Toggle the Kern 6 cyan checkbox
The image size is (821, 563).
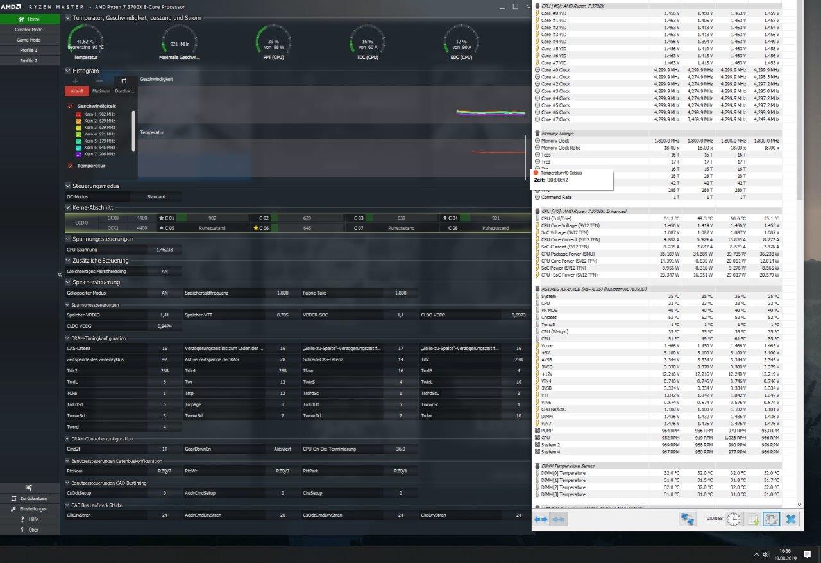[79, 148]
